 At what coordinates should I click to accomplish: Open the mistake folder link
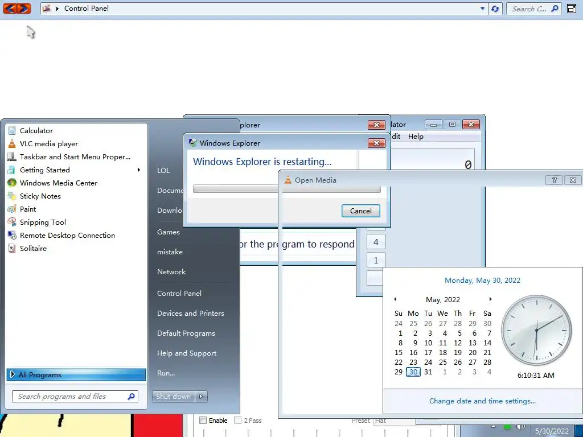pyautogui.click(x=170, y=252)
